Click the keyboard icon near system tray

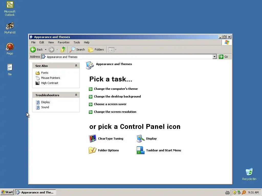[227, 192]
